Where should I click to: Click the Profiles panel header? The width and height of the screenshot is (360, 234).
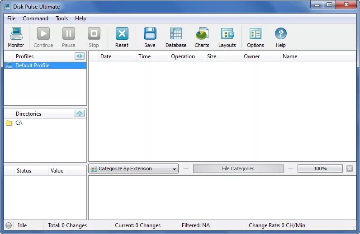click(x=24, y=56)
